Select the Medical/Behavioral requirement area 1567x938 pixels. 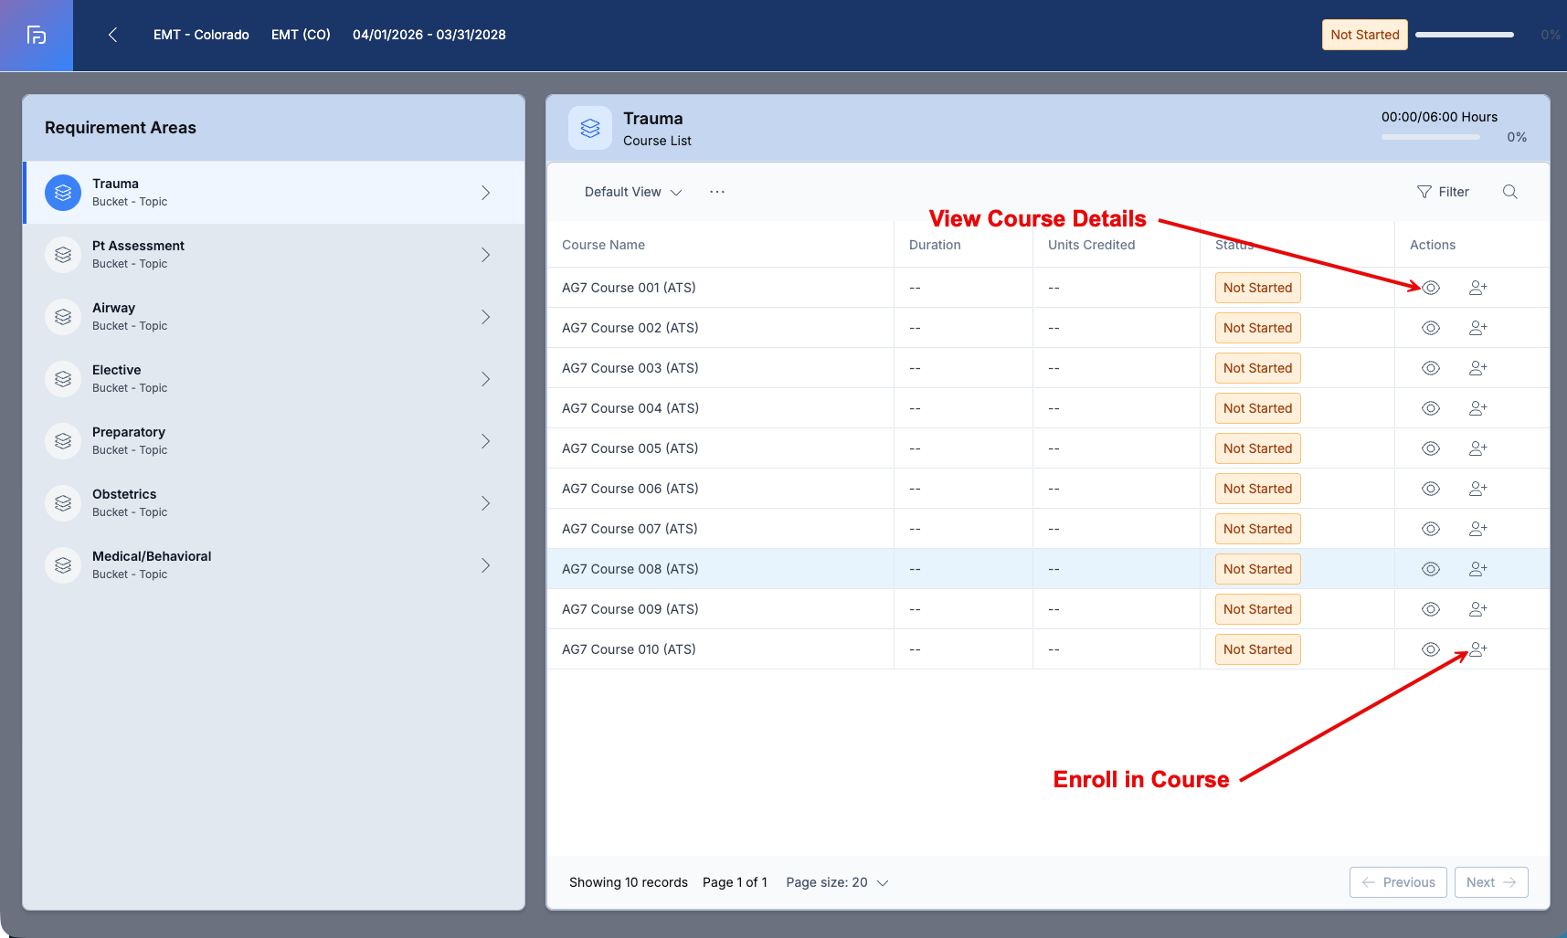tap(274, 565)
